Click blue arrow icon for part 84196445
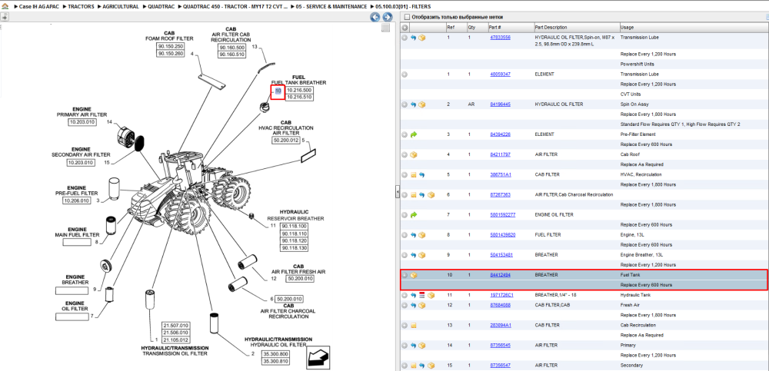Screen dimensions: 769x371 click(x=414, y=104)
